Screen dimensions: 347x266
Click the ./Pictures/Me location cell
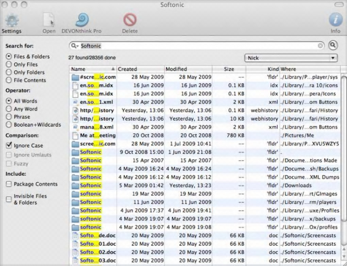pyautogui.click(x=297, y=136)
